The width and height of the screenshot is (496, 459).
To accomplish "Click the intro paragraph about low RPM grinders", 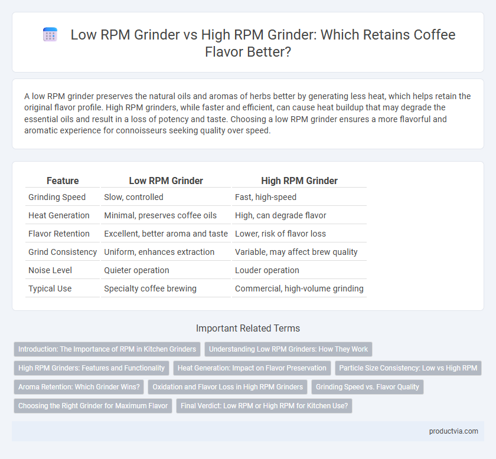I will (247, 113).
